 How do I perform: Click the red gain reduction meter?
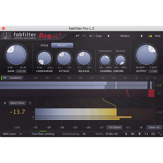77,93
